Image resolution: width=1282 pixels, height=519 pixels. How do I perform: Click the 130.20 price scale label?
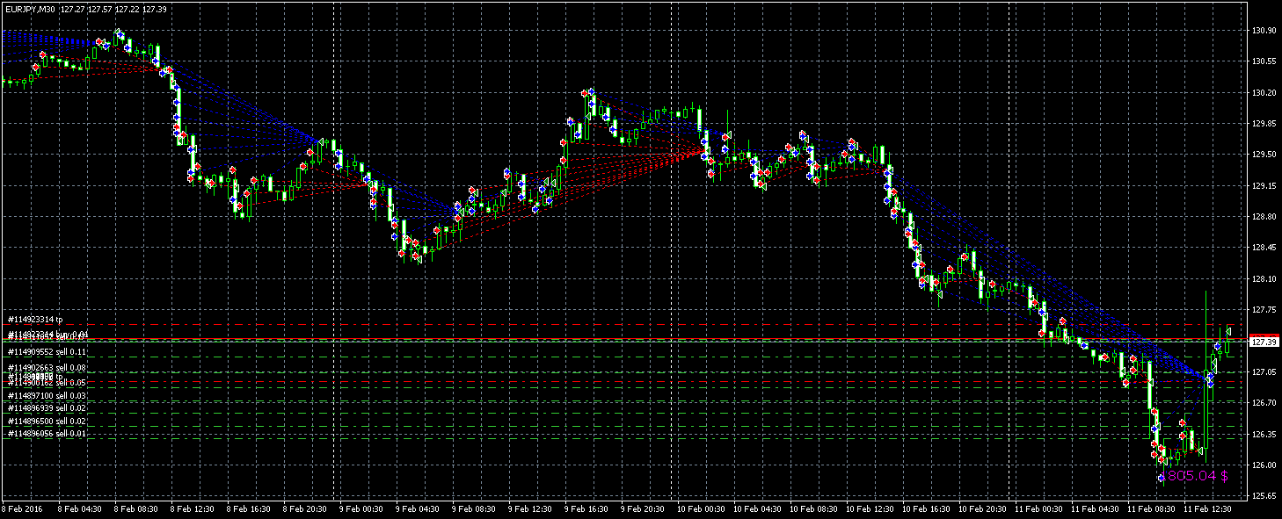tap(1264, 93)
